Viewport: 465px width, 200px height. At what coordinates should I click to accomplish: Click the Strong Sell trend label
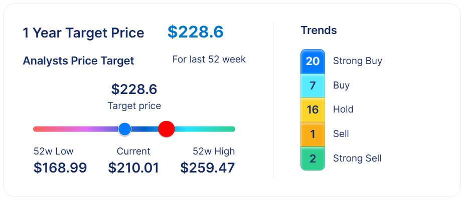tap(357, 158)
